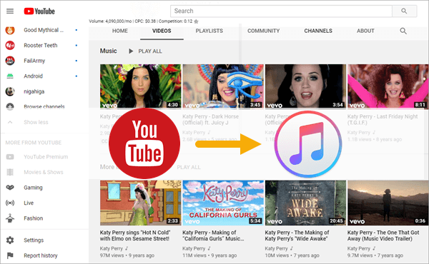Open the 4:30 Katy Perry video thumbnail
The image size is (429, 264).
[140, 86]
